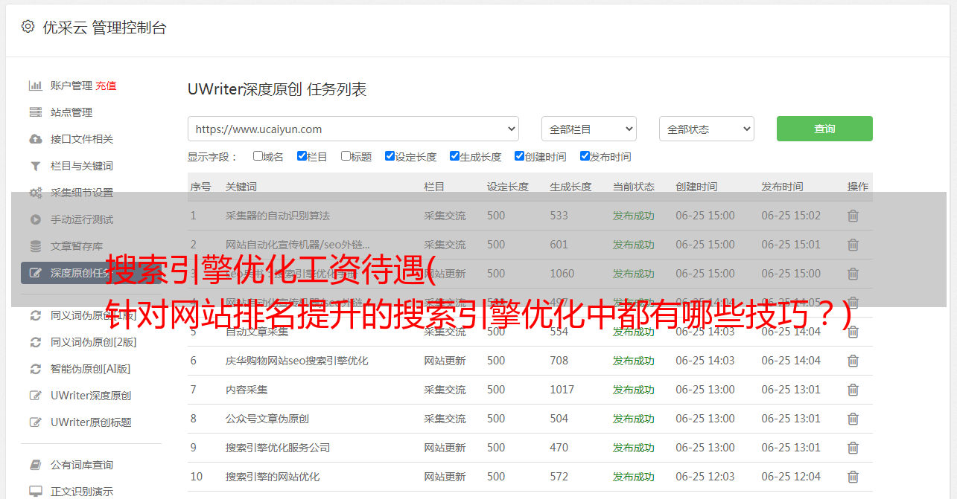
Task: Delete the 庆华购物网站seo搜索引擎优化 task
Action: [853, 361]
